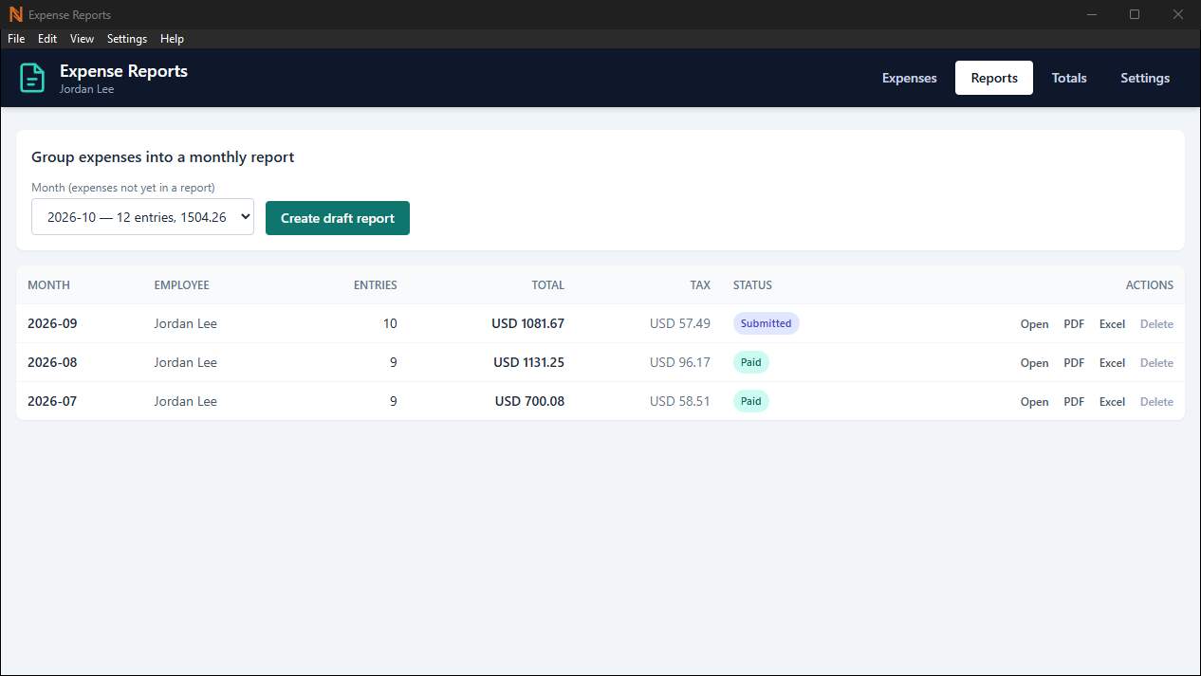Image resolution: width=1201 pixels, height=676 pixels.
Task: Expand the month selection dropdown
Action: click(142, 217)
